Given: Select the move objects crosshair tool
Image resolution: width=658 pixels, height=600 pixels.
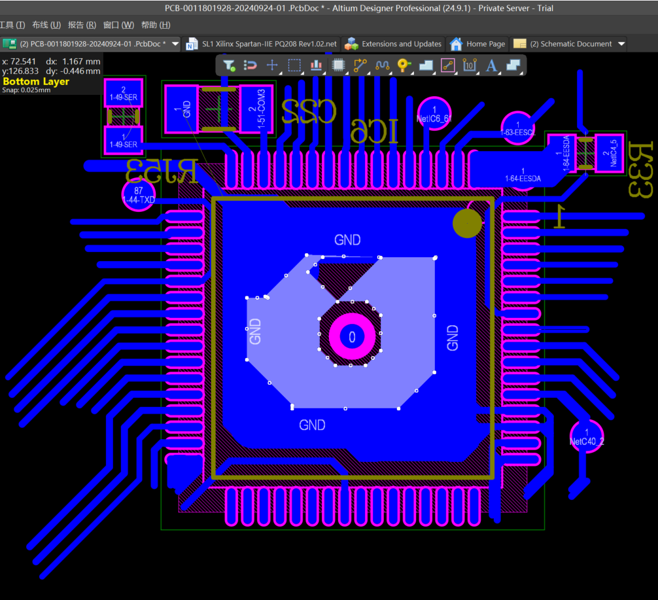Looking at the screenshot, I should pyautogui.click(x=272, y=65).
